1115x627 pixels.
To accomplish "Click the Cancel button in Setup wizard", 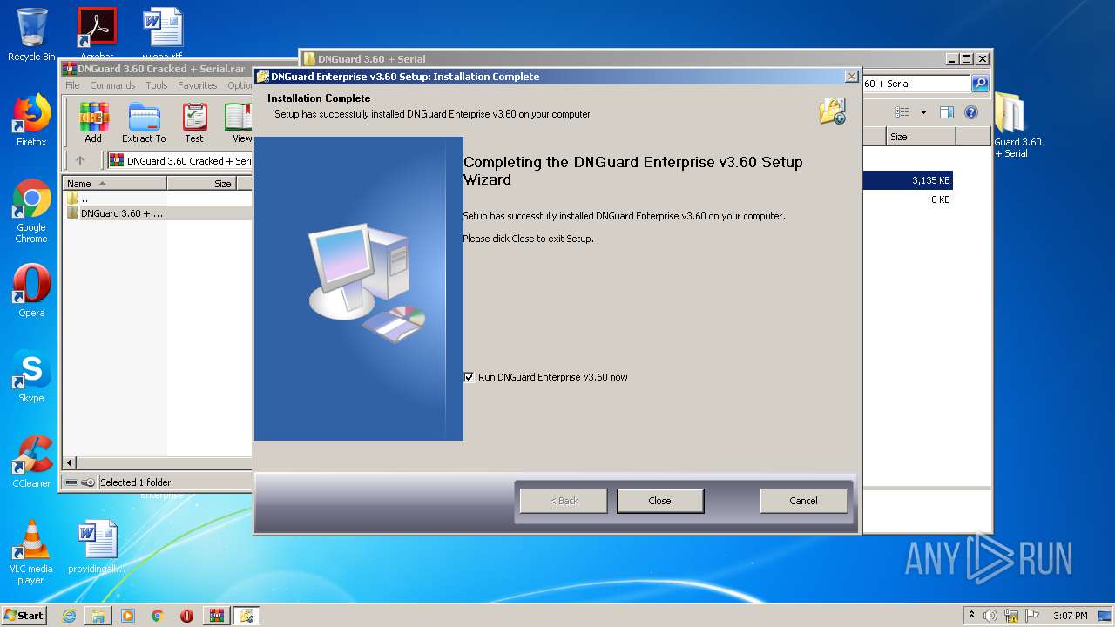I will (803, 501).
